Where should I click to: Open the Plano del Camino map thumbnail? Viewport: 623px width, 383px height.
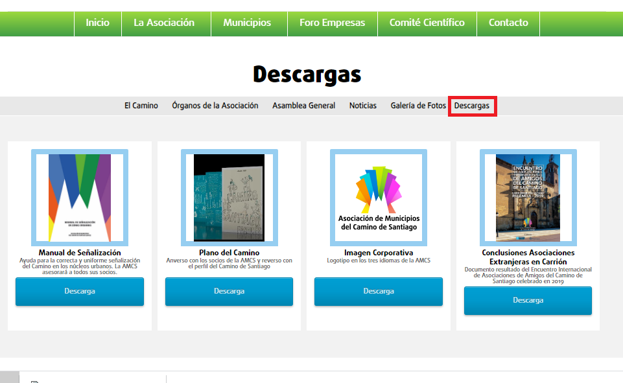(x=229, y=198)
